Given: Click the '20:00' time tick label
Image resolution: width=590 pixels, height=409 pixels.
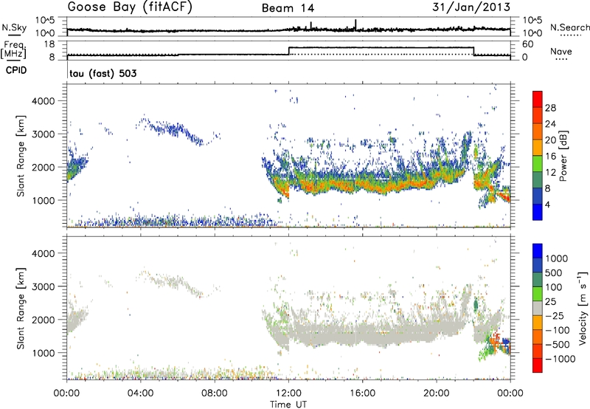Looking at the screenshot, I should [437, 393].
